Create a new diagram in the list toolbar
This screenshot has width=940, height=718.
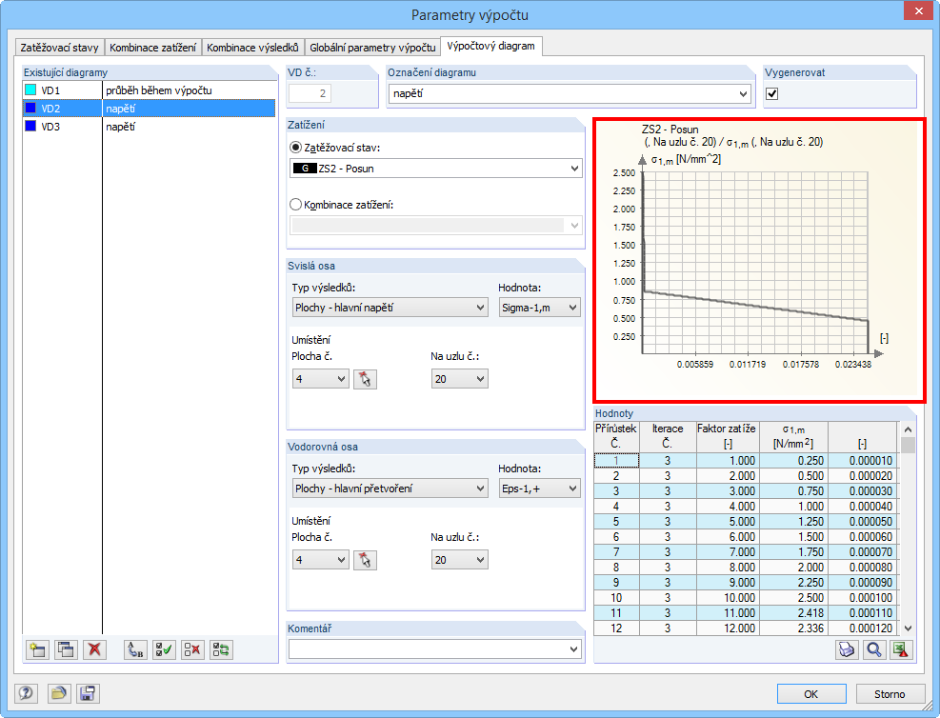tap(38, 649)
